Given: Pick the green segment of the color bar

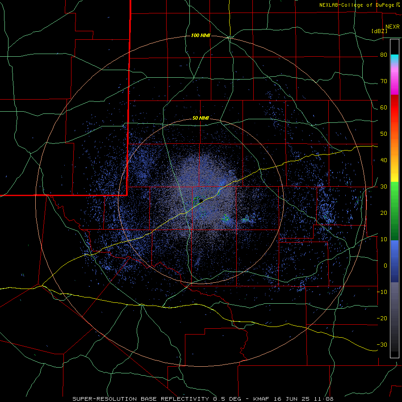Looking at the screenshot, I should (394, 211).
